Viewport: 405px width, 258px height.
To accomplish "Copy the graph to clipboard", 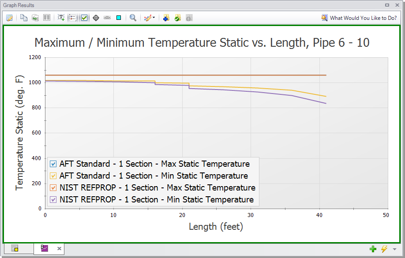I will (24, 18).
